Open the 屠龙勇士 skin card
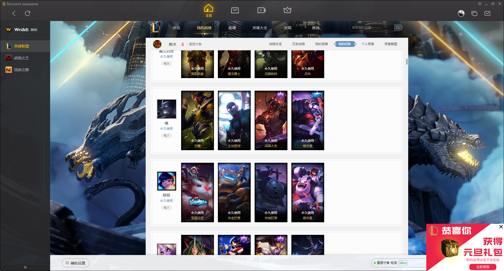504x271 pixels. pos(234,64)
